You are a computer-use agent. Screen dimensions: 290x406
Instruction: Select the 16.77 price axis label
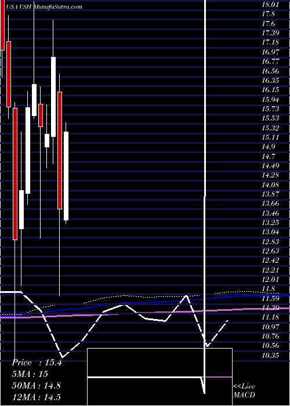(270, 61)
